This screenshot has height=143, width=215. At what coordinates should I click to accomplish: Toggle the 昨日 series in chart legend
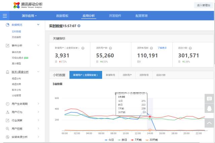[x=122, y=140]
